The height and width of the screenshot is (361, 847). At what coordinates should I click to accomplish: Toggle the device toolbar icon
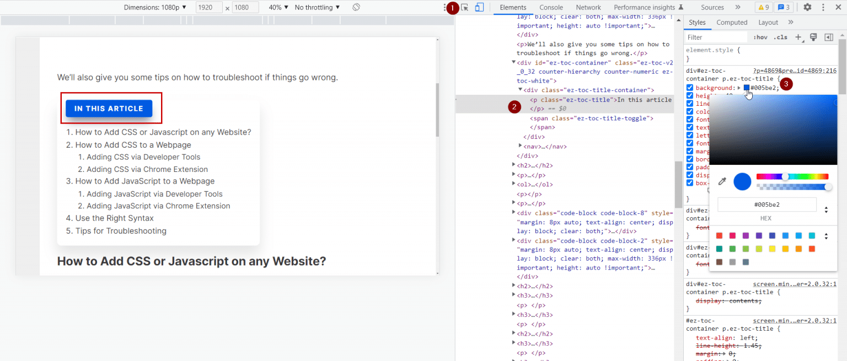(x=479, y=7)
